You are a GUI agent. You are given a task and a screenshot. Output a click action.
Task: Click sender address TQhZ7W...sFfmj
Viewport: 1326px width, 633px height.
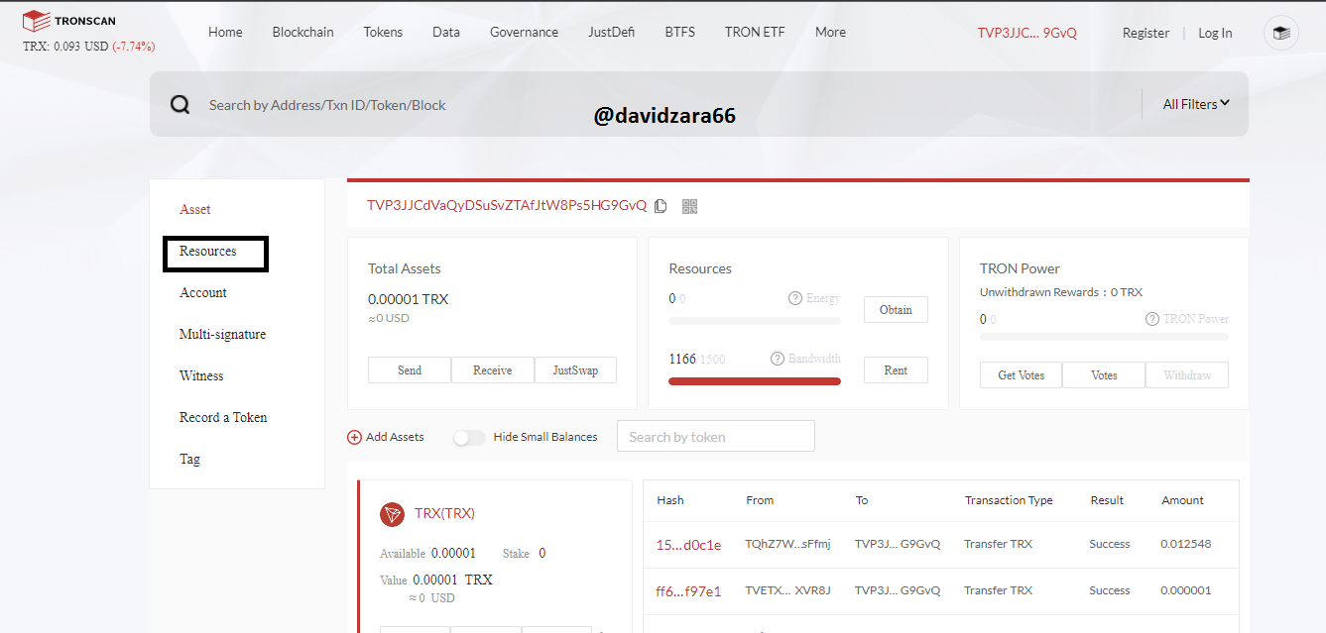point(787,544)
